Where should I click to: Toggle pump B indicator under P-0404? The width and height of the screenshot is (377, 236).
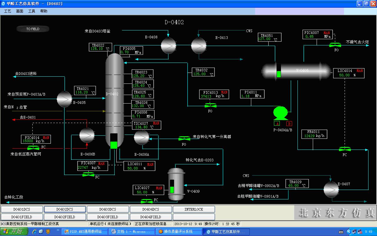[x=289, y=124]
